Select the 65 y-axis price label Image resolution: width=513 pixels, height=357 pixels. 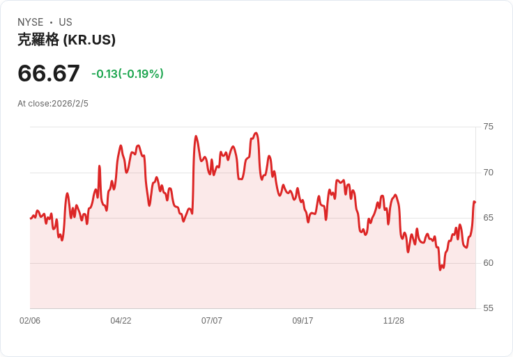pyautogui.click(x=489, y=218)
